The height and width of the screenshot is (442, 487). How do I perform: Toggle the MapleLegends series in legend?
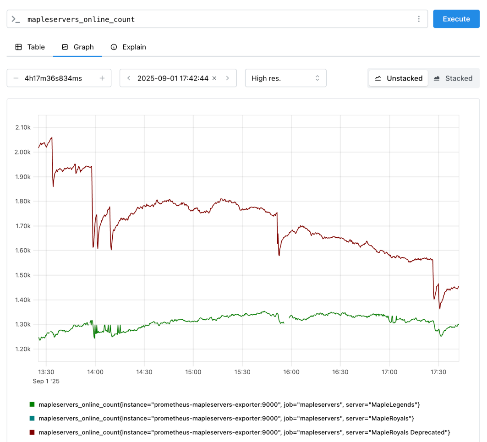click(229, 404)
